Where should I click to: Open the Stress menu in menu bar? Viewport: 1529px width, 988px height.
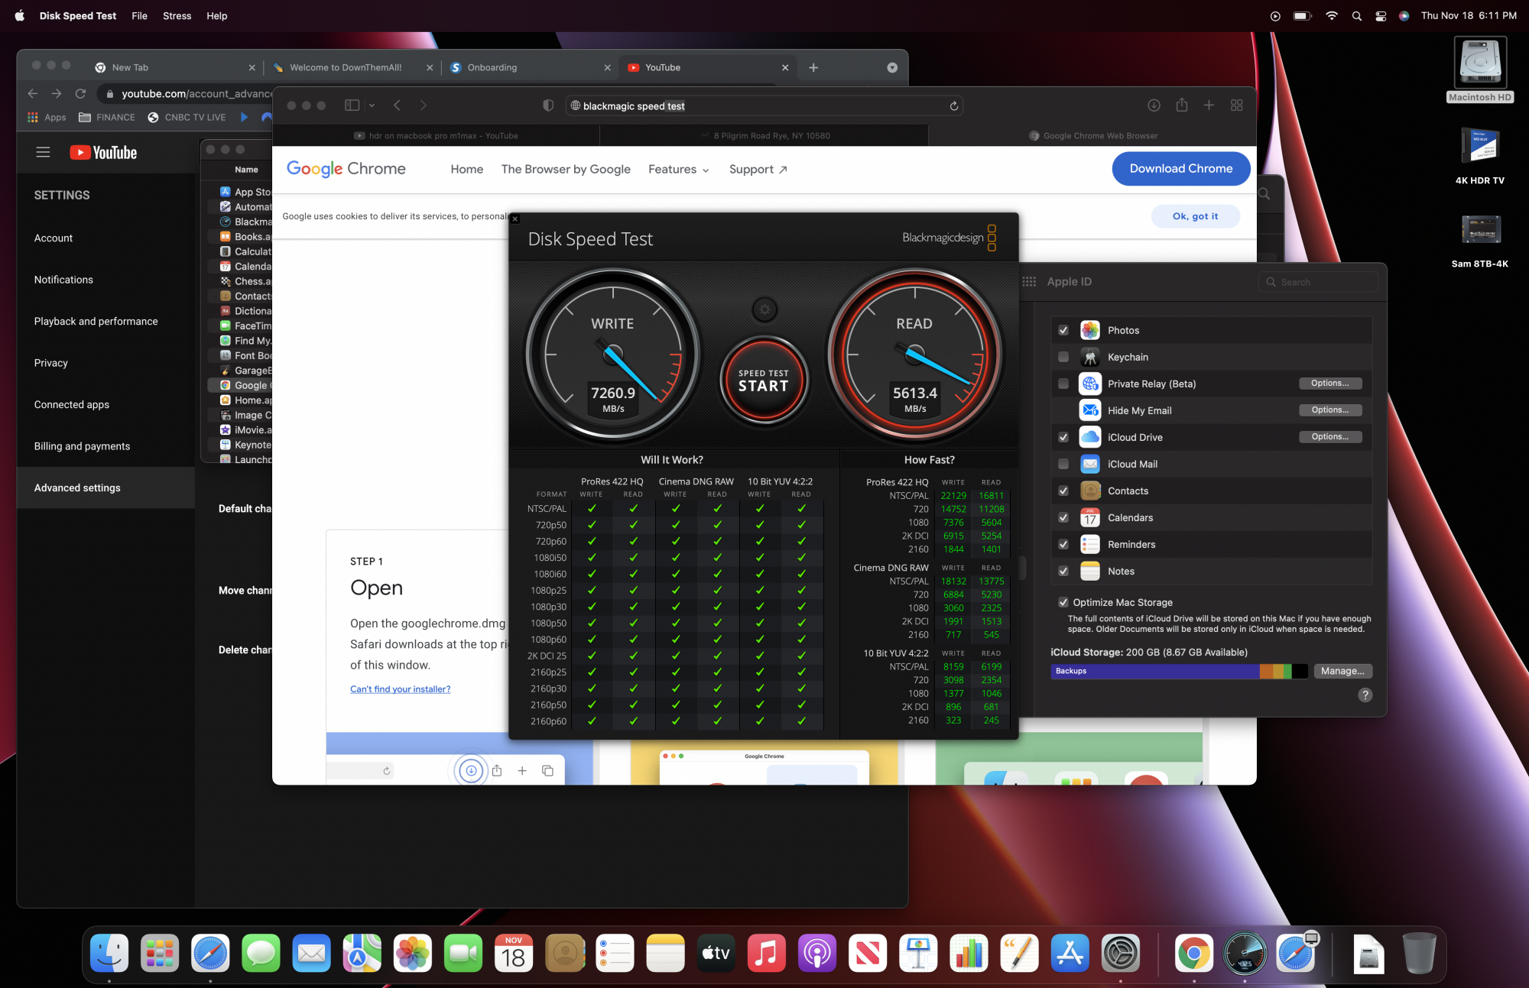(x=177, y=15)
